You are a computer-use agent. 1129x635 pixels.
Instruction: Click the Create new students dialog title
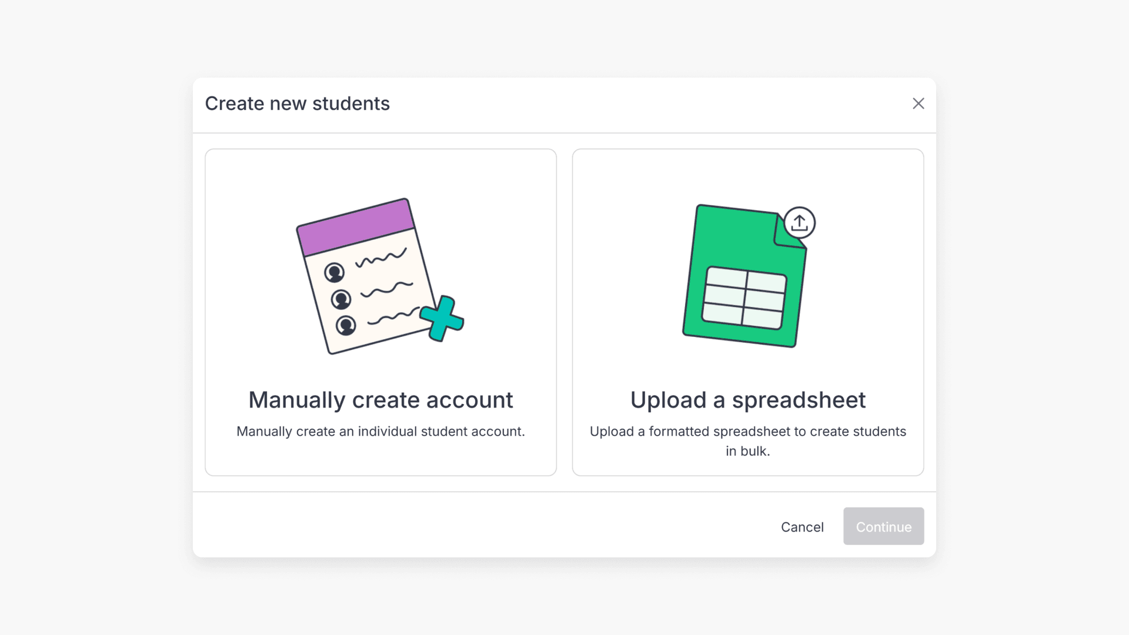297,103
